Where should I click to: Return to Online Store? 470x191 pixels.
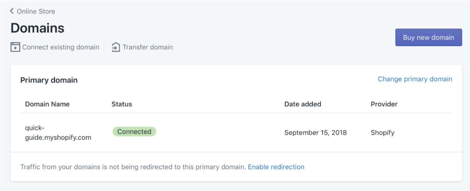(x=36, y=11)
